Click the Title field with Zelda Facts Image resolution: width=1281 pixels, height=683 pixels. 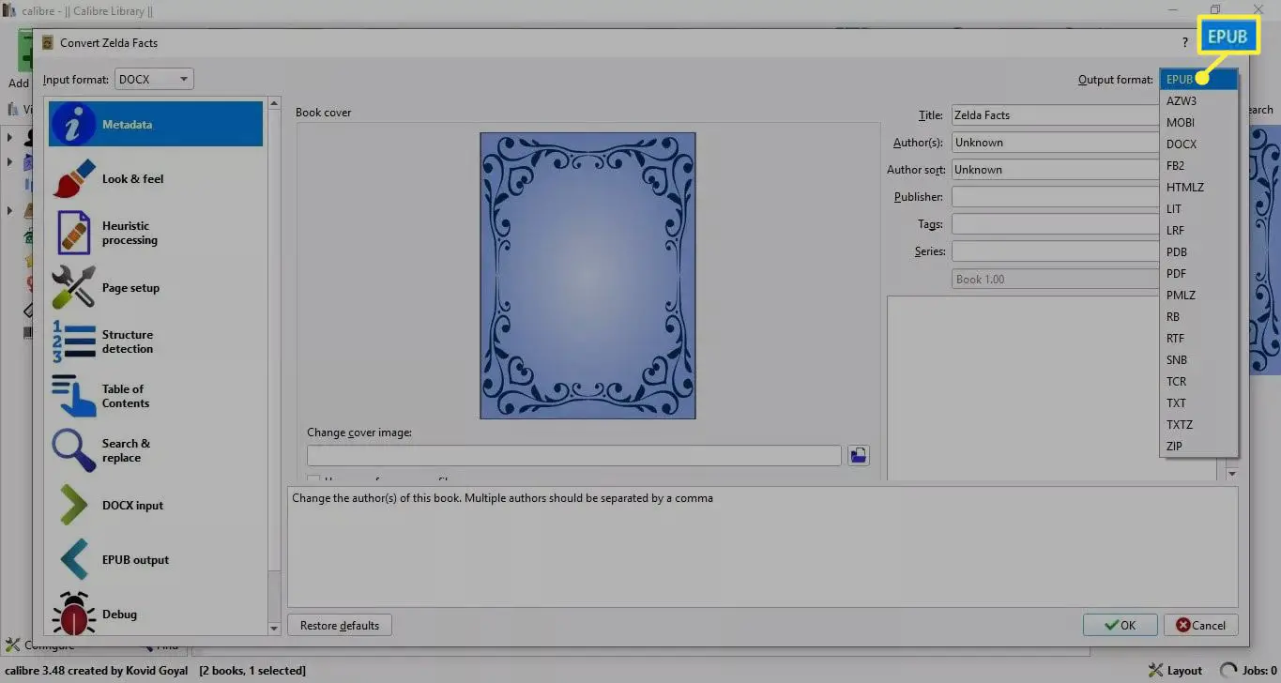tap(1056, 115)
